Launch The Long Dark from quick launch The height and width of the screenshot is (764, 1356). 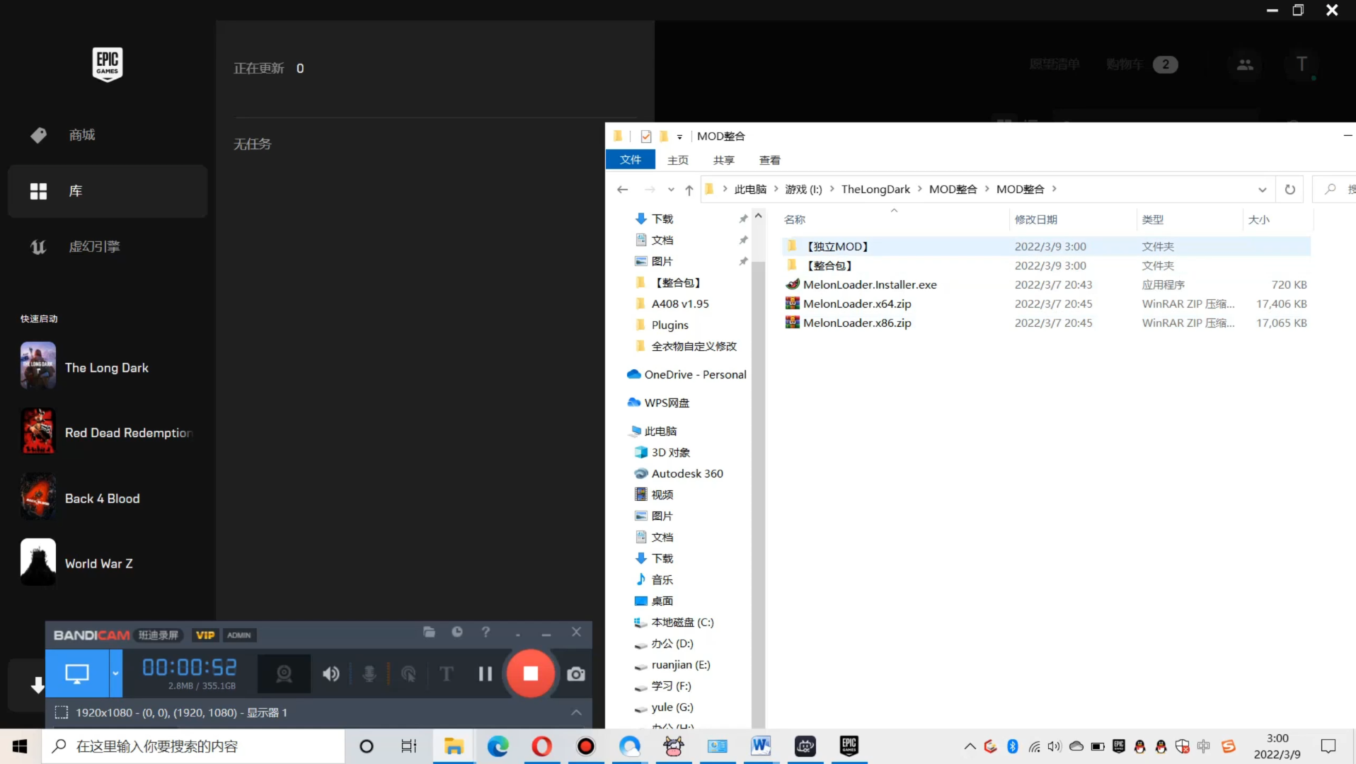108,367
